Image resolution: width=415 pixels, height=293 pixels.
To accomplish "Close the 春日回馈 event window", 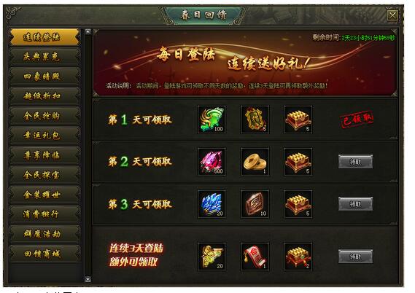I will 392,15.
